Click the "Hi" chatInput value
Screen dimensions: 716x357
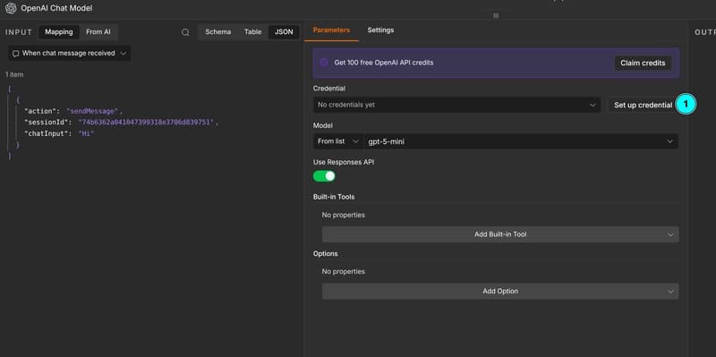pyautogui.click(x=85, y=133)
